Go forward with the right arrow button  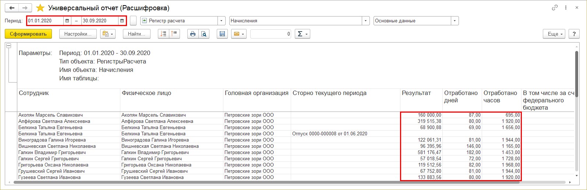[x=25, y=8]
